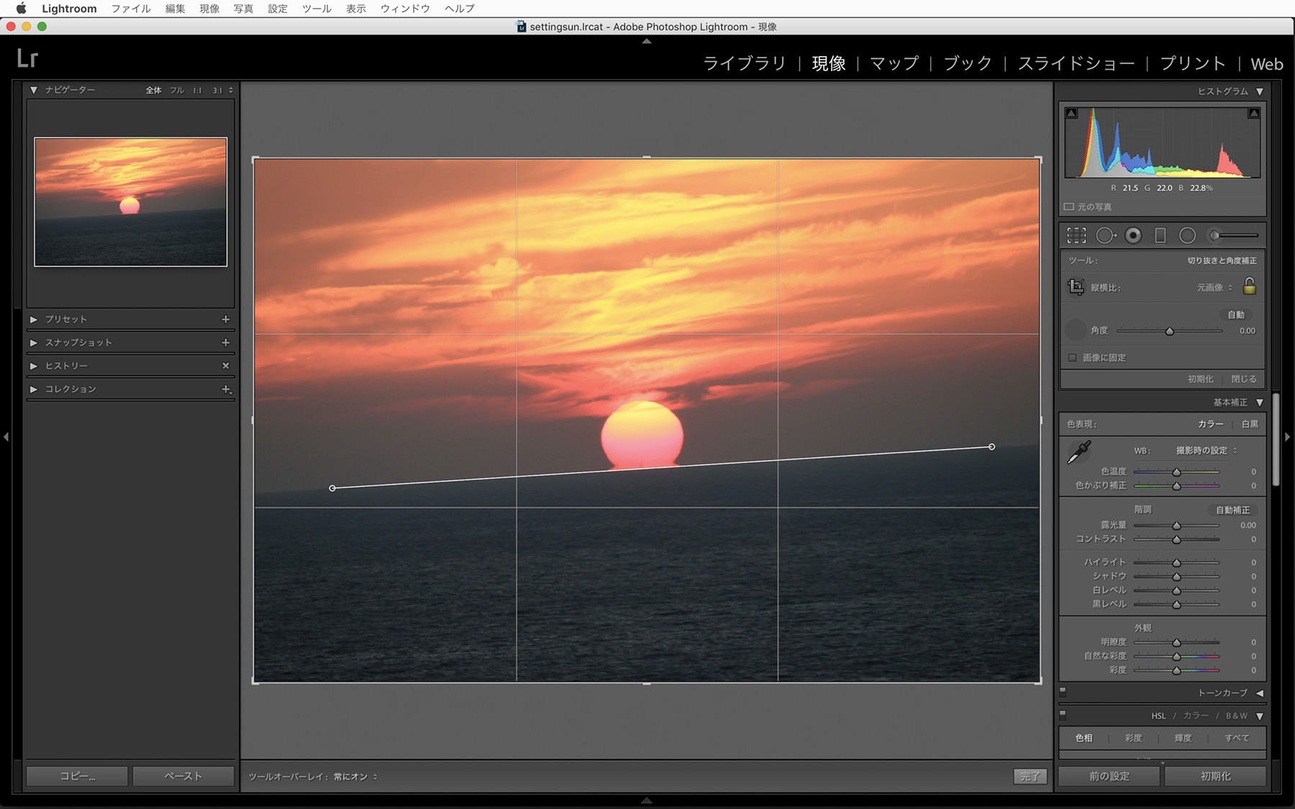Collapse the top module picker with the arrow
Viewport: 1295px width, 809px height.
point(647,41)
